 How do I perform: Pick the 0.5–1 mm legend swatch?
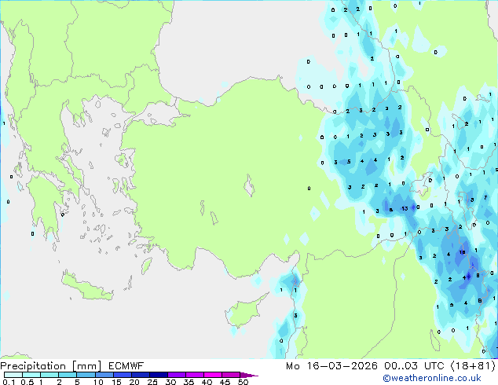click(31, 375)
